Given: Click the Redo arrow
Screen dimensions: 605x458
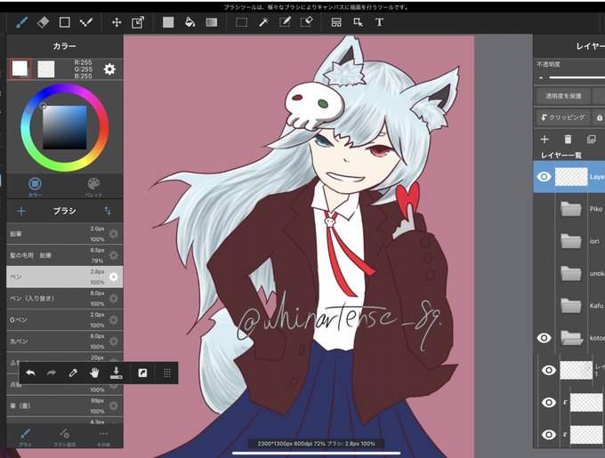Looking at the screenshot, I should tap(52, 373).
